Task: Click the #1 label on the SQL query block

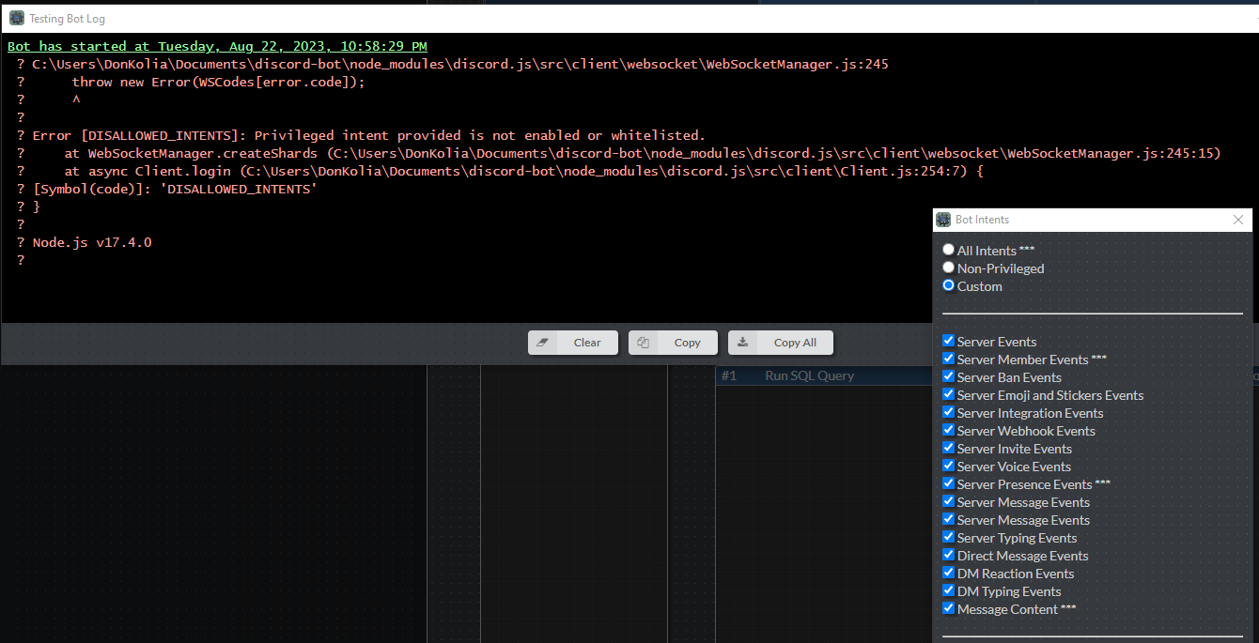Action: pyautogui.click(x=729, y=375)
